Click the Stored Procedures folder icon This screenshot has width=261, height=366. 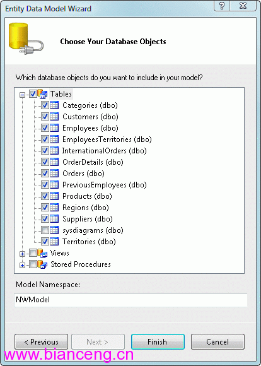click(x=42, y=264)
